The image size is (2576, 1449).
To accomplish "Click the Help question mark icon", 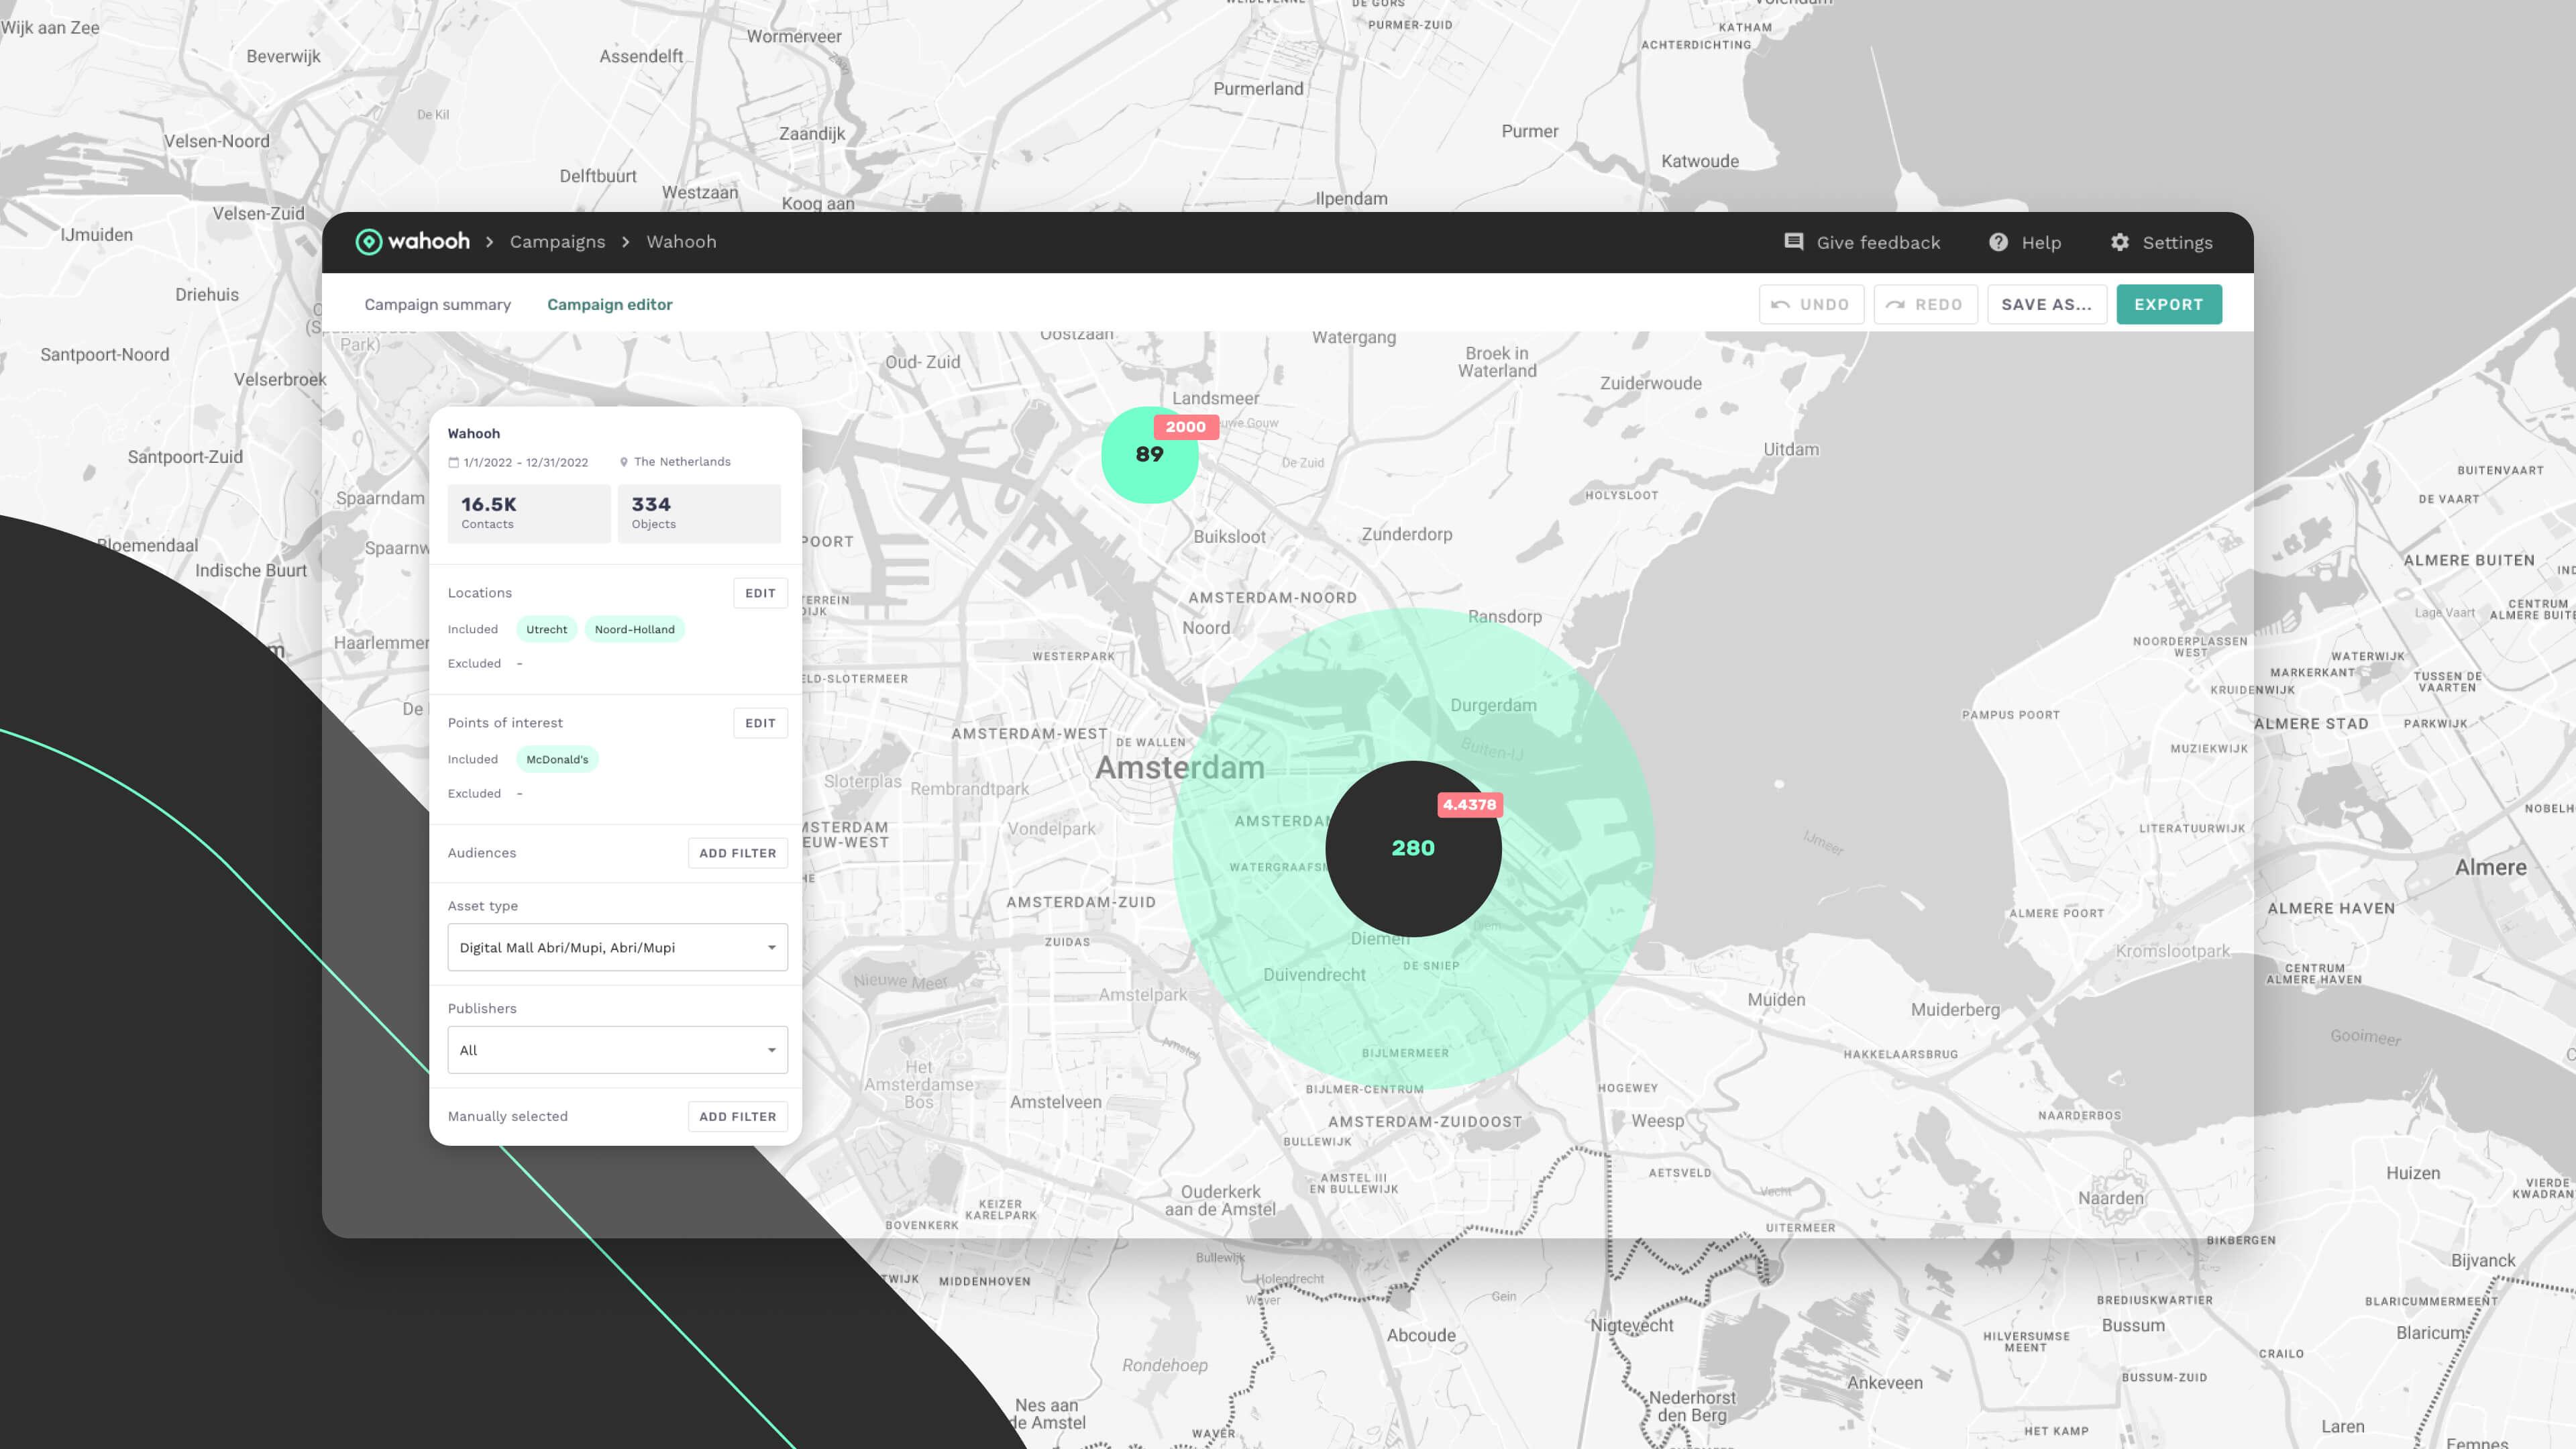I will tap(1998, 242).
